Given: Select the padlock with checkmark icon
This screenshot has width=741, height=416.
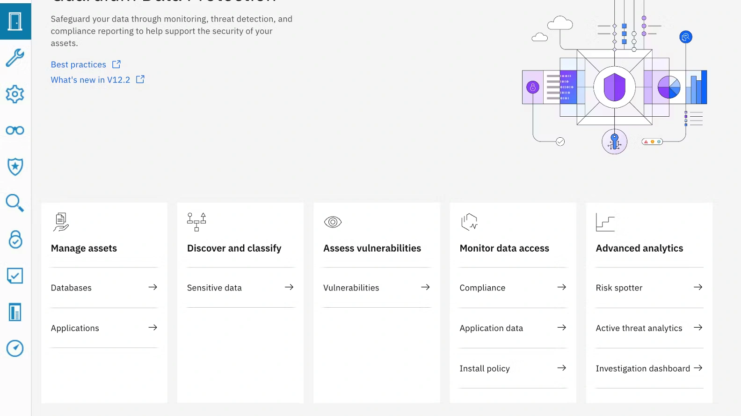Looking at the screenshot, I should [x=15, y=240].
